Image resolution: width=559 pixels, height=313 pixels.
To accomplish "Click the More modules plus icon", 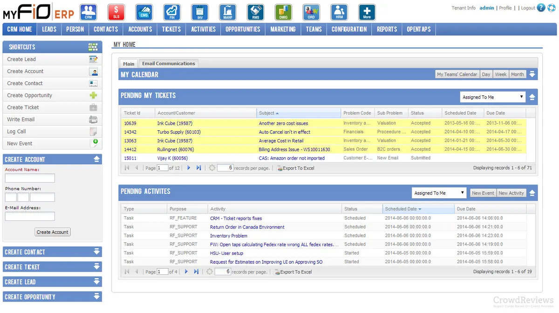I will tap(367, 12).
